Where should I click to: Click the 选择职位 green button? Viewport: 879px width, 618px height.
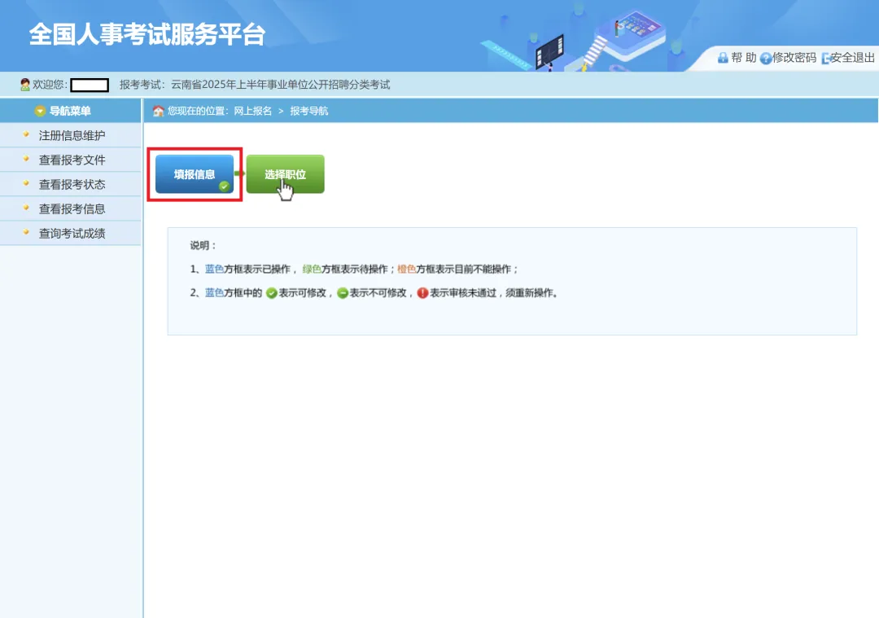coord(286,173)
